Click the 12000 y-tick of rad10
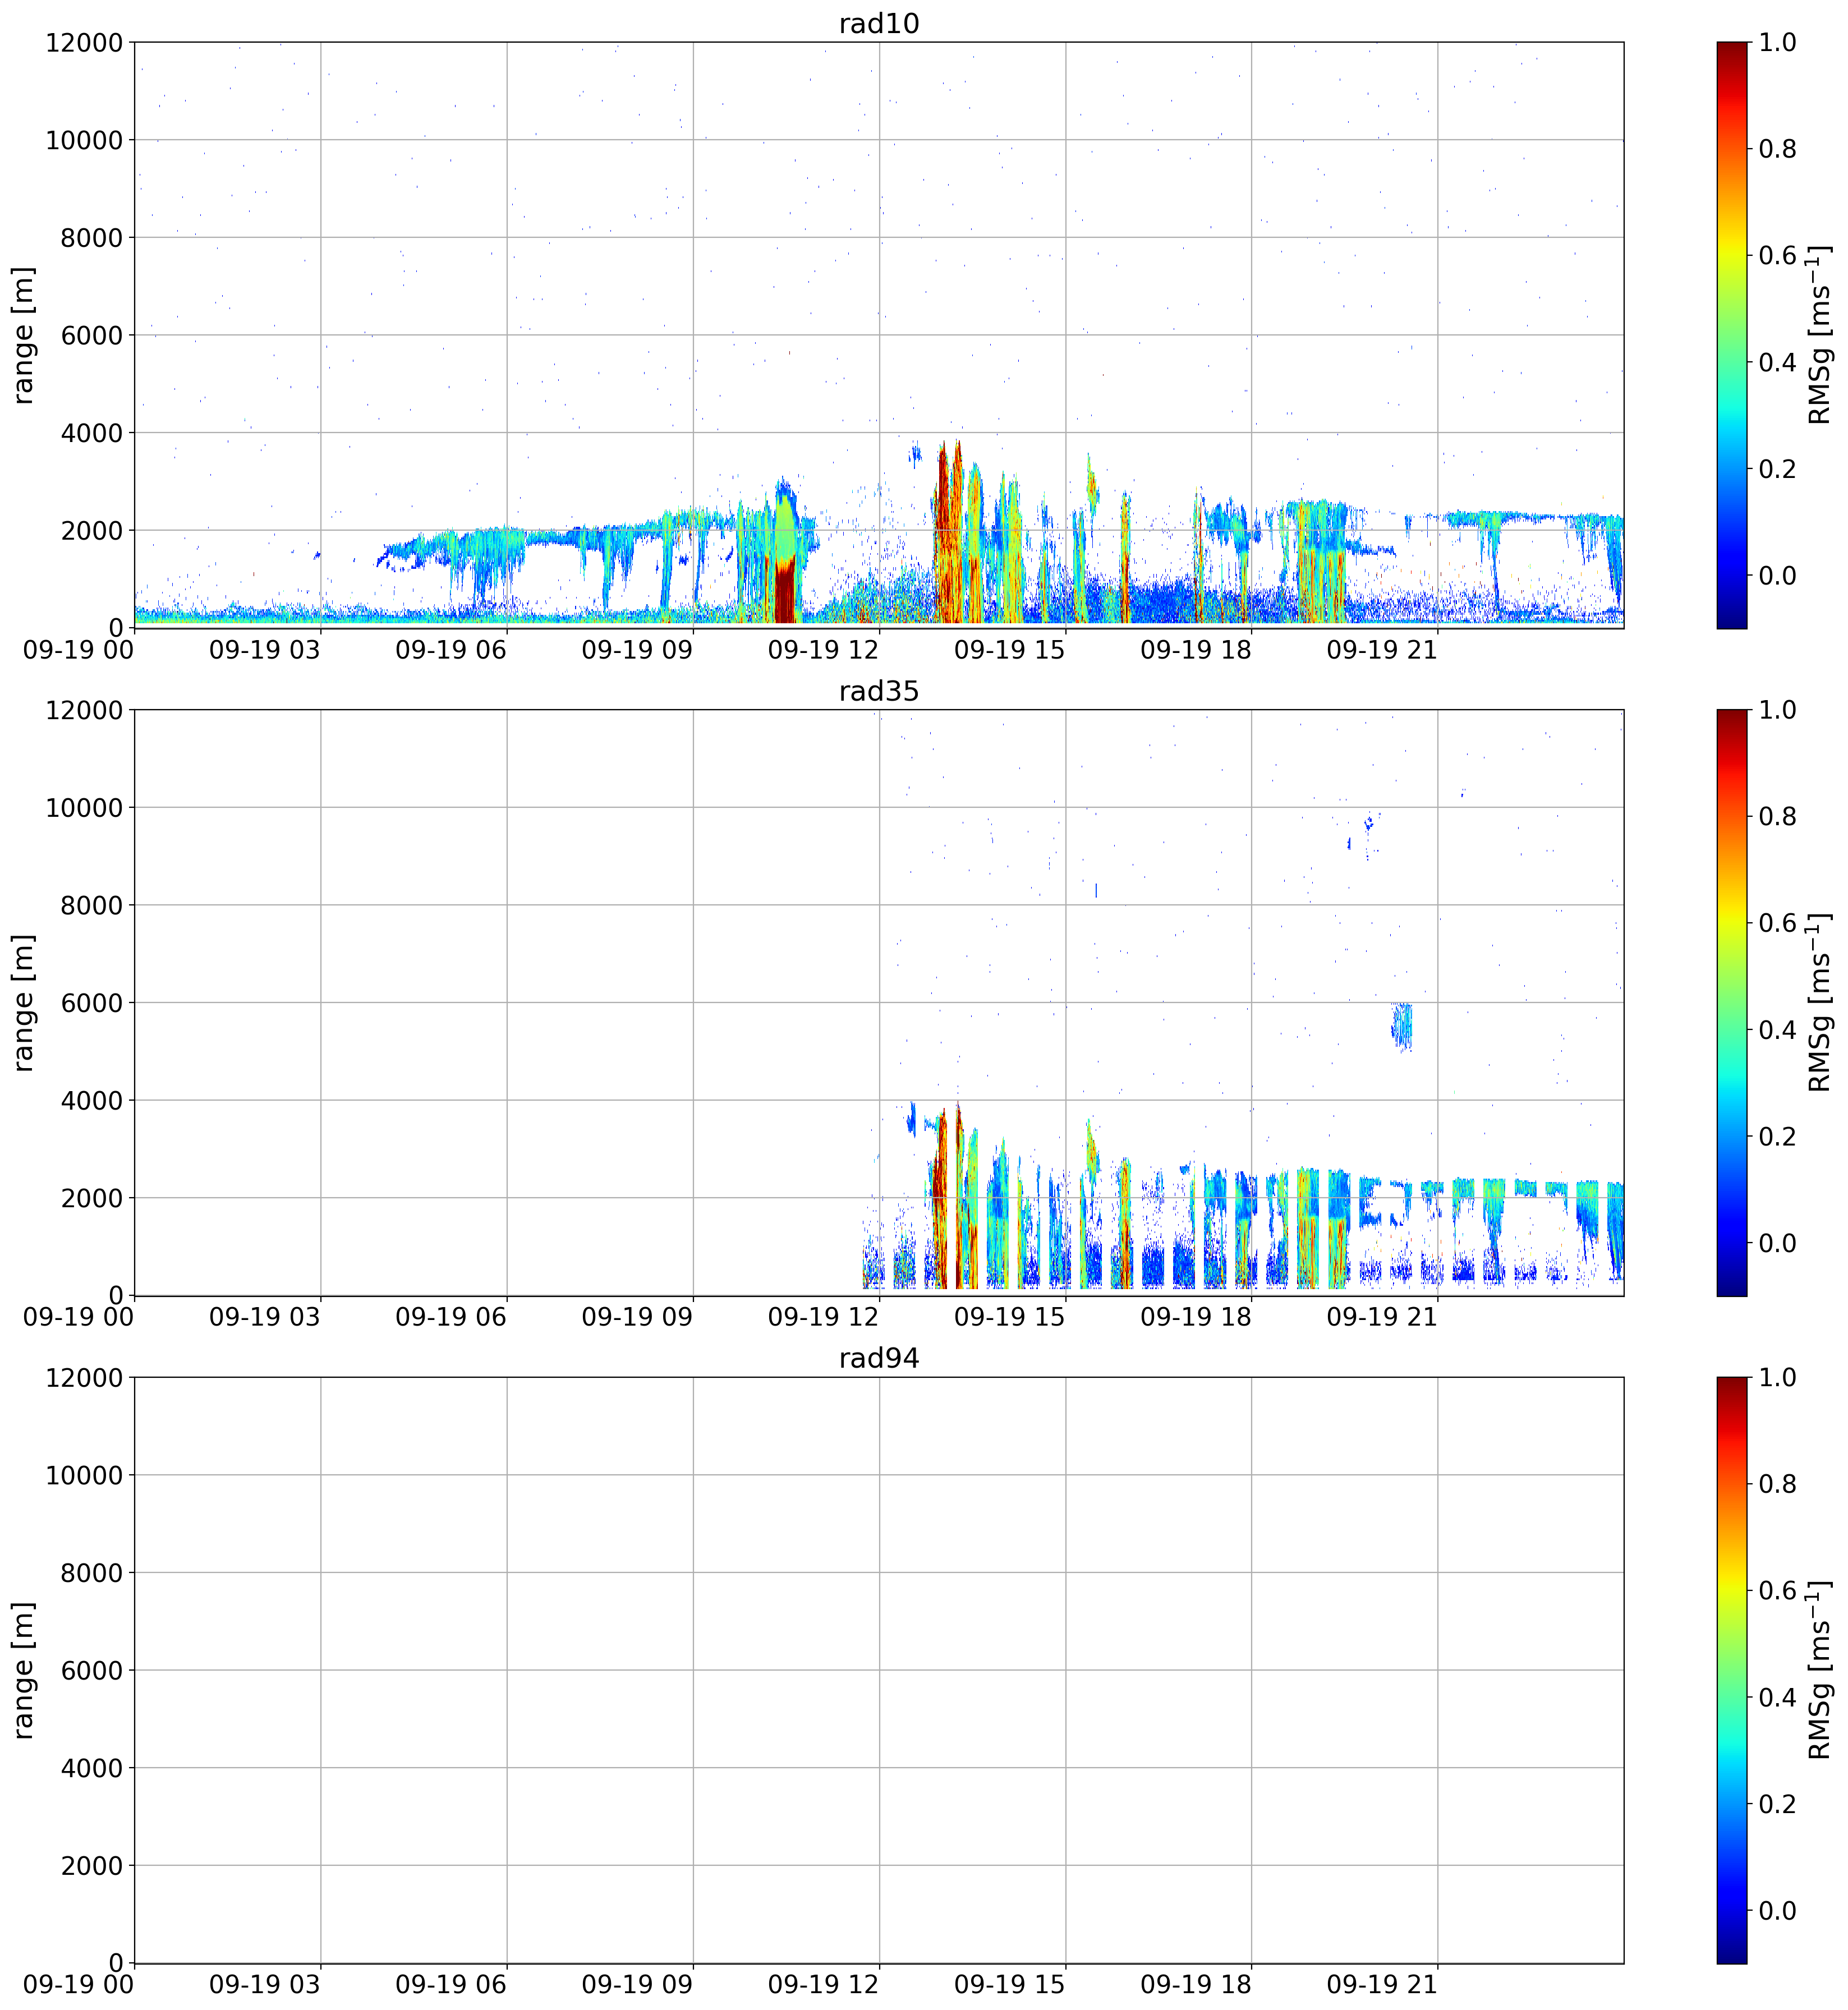This screenshot has height=2010, width=1848. [x=84, y=43]
